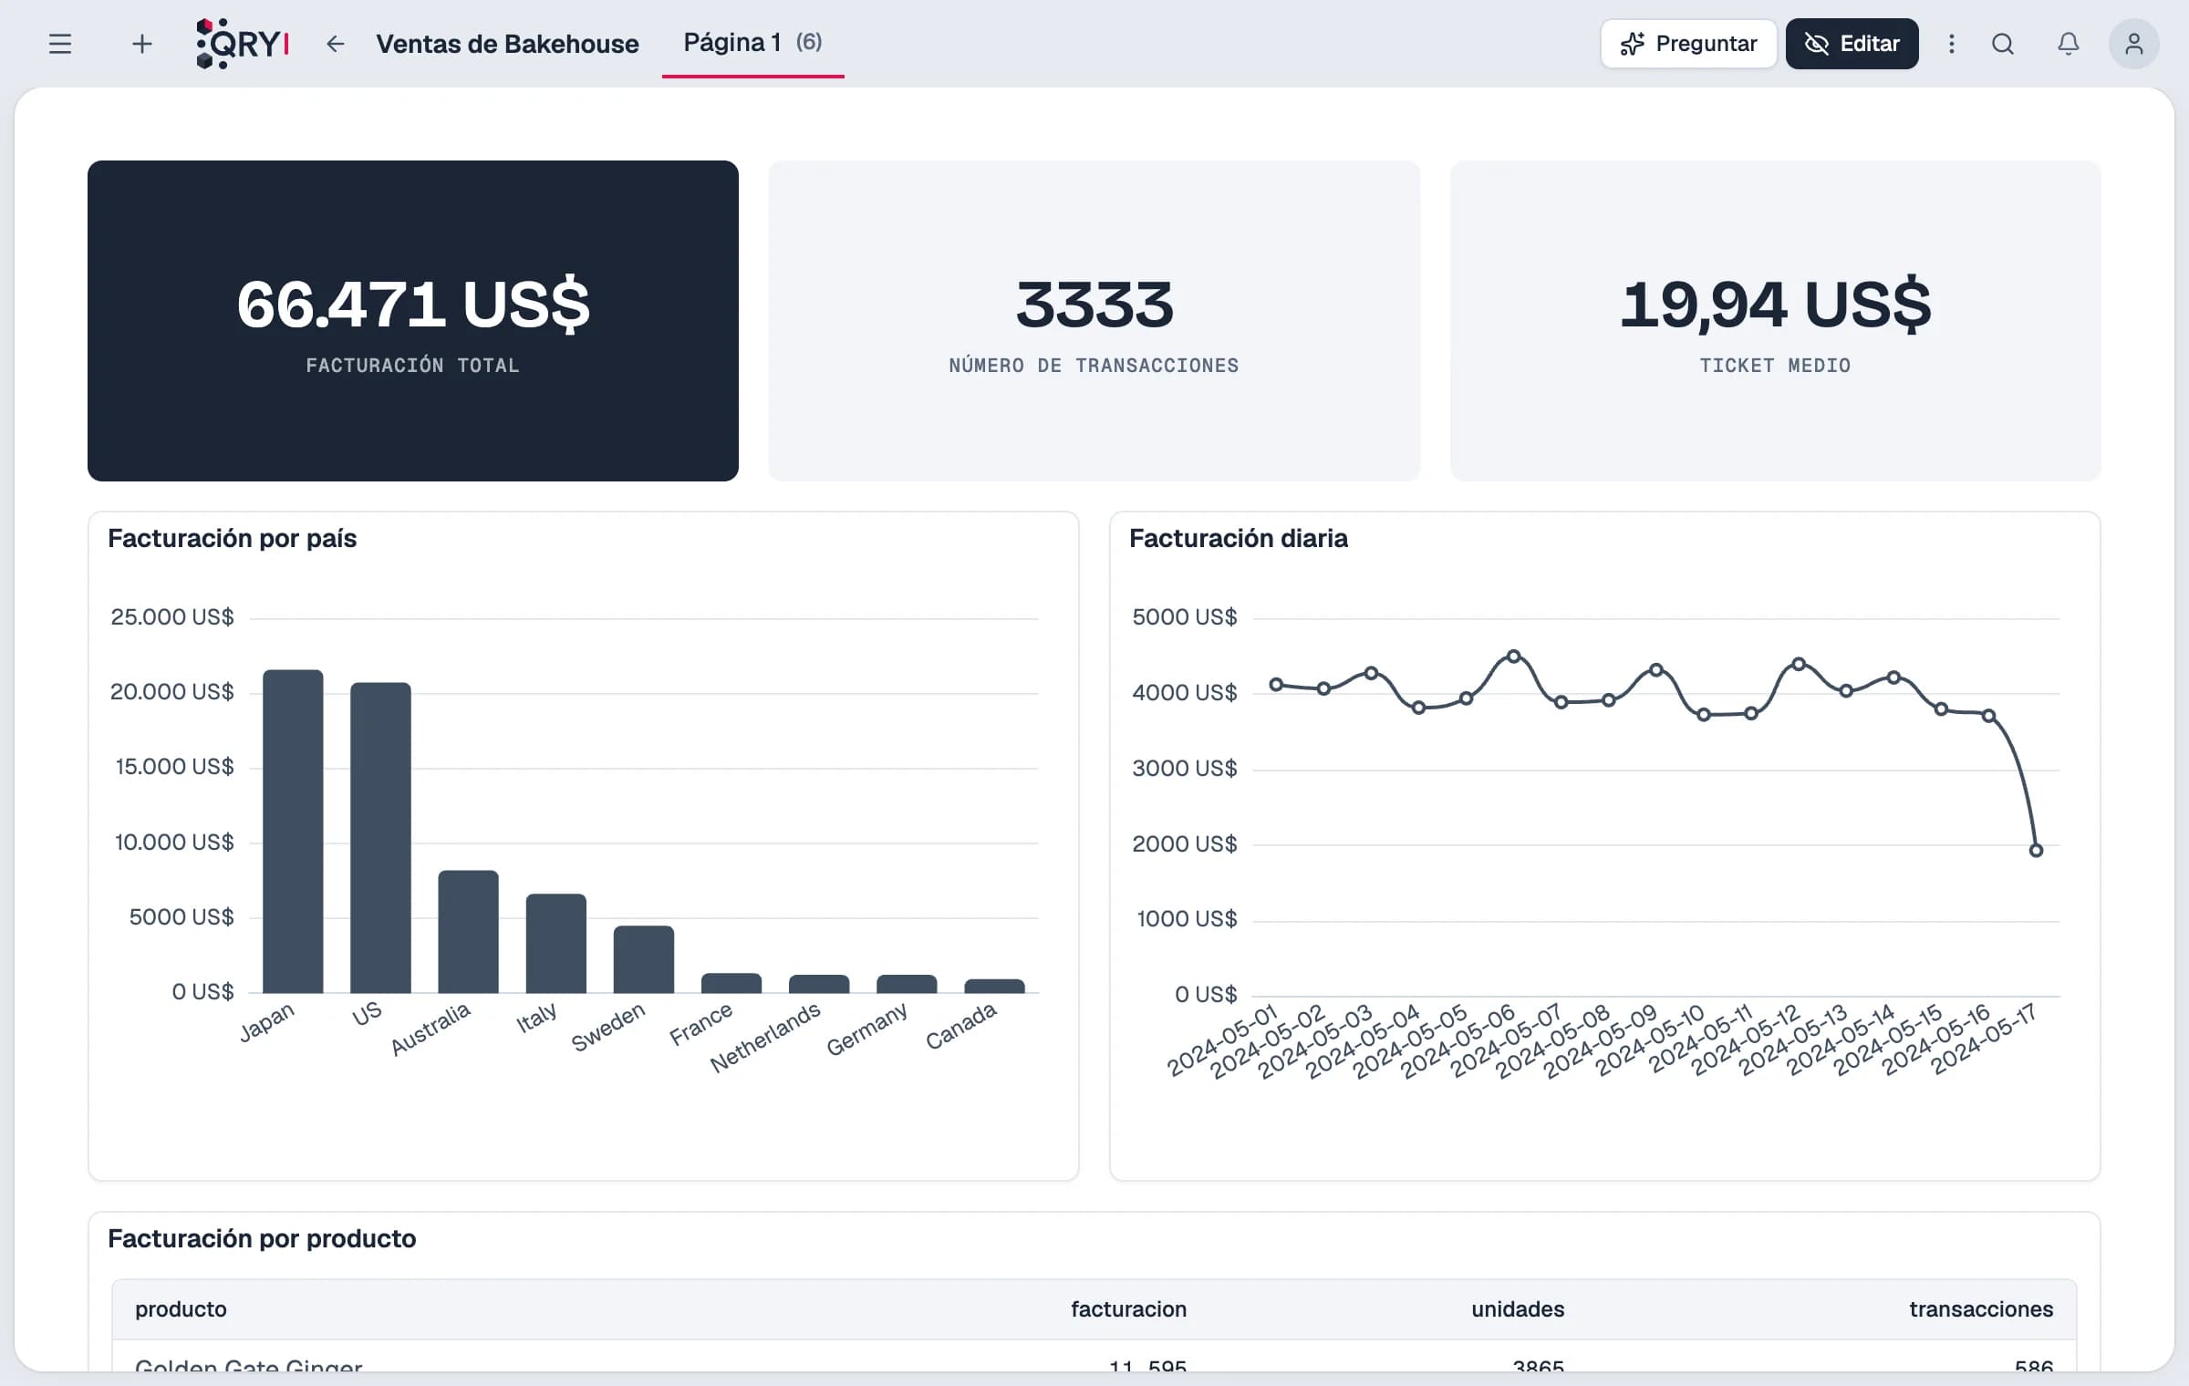Sort by the facturacion column header

click(1128, 1309)
